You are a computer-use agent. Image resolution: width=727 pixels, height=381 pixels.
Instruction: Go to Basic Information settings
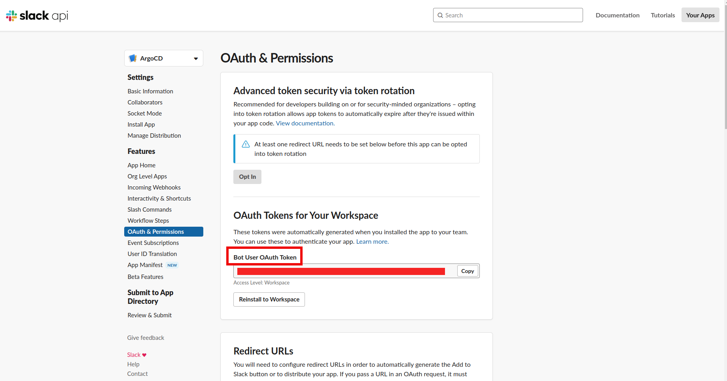pos(150,91)
